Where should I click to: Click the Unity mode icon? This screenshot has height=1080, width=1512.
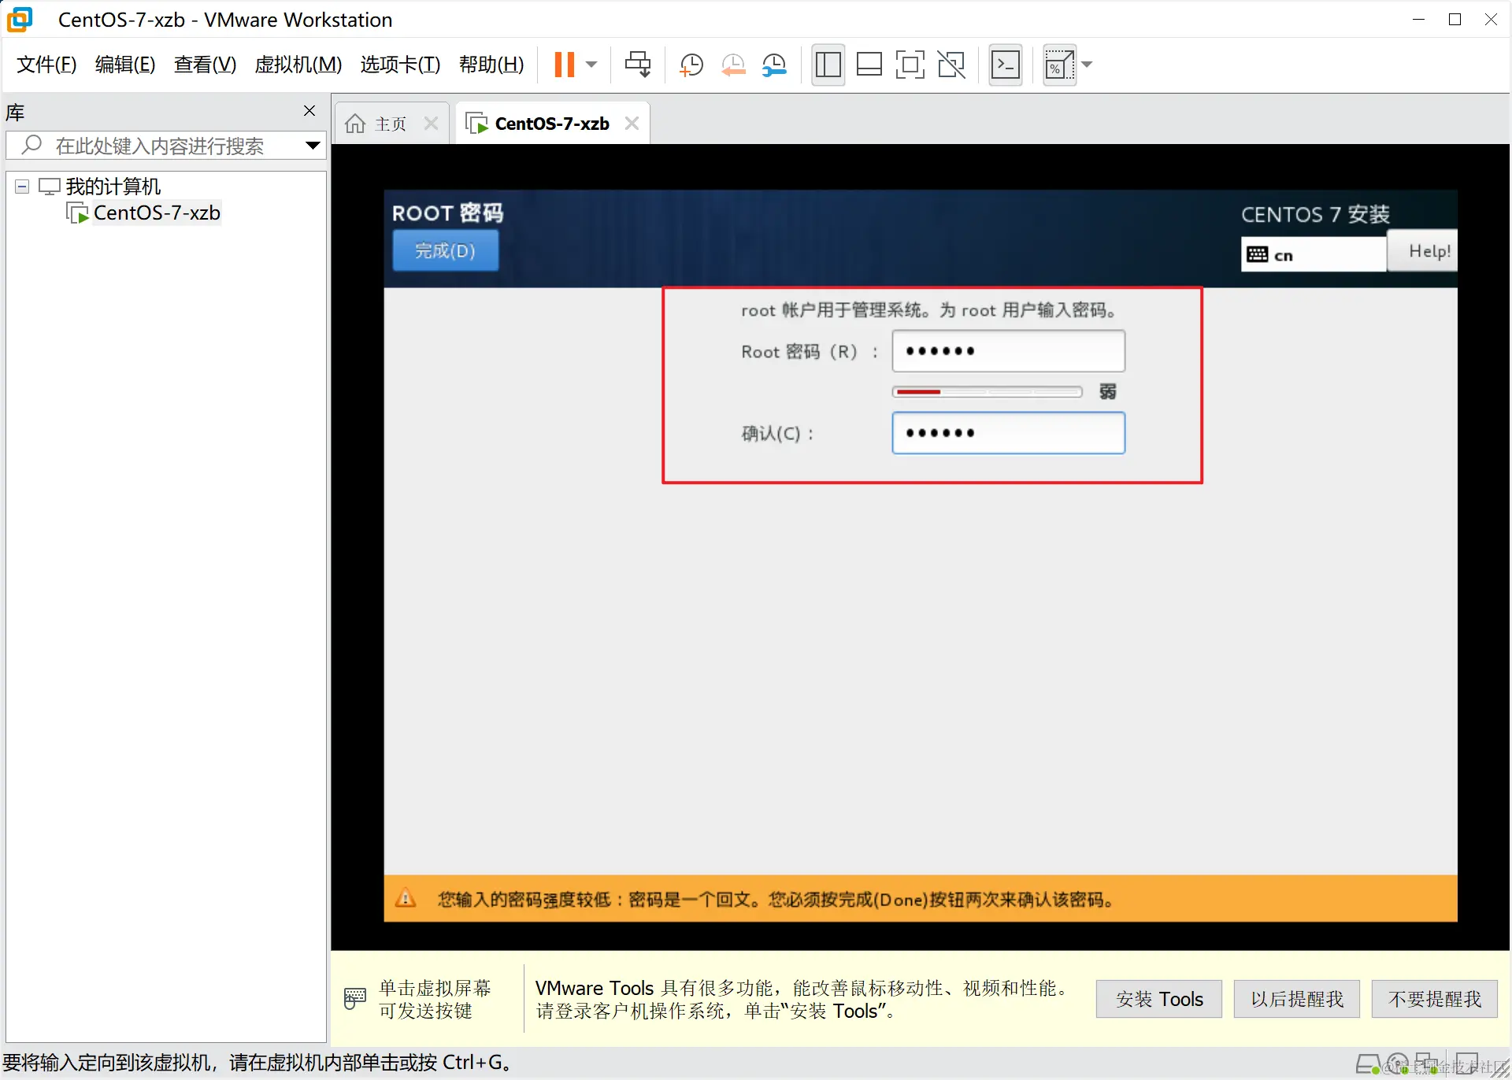coord(951,65)
